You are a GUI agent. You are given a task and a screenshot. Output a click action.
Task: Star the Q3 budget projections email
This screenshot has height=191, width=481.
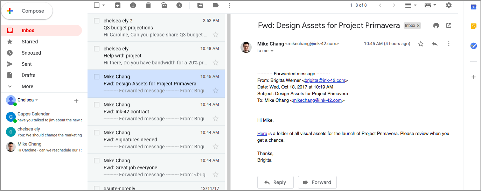[216, 35]
